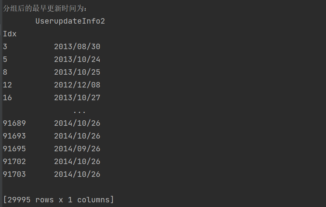Click the ellipsis truncation marker
This screenshot has width=326, height=207.
(x=79, y=112)
